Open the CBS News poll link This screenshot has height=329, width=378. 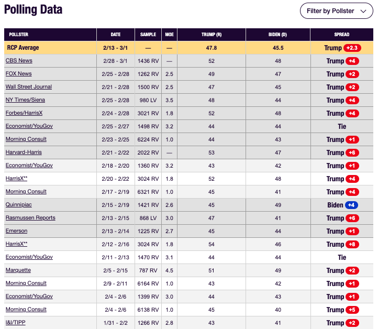[19, 61]
